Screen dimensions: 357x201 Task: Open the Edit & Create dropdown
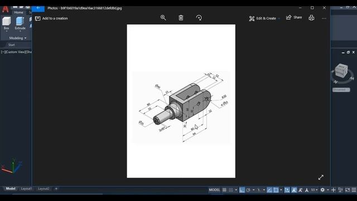(x=264, y=18)
